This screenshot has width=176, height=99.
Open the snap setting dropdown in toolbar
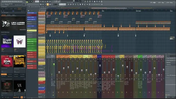tap(55, 4)
